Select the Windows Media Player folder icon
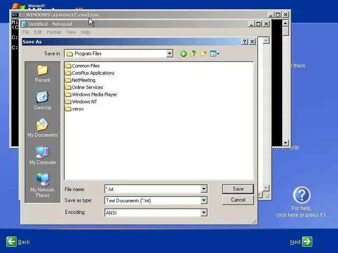This screenshot has width=338, height=253. (x=68, y=94)
